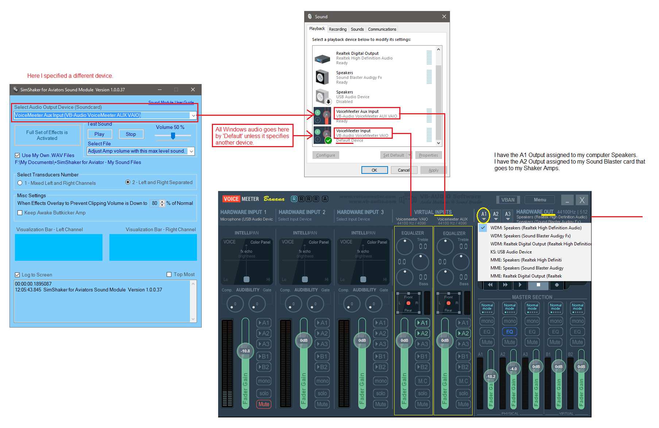659x428 pixels.
Task: Enable A3 routing on Hardware Input 1
Action: pos(264,344)
